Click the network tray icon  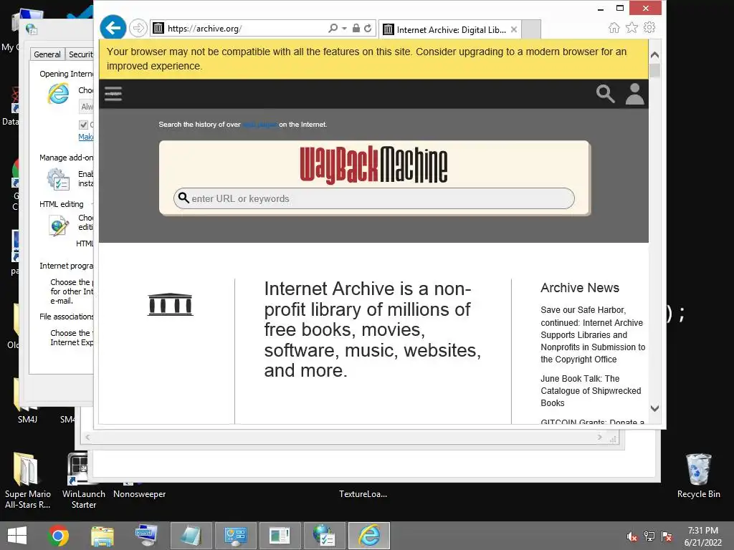(x=649, y=536)
